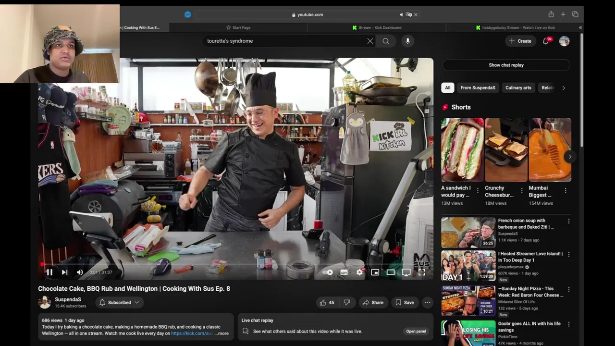Open the AirPlay cast icon
The image size is (615, 346).
[406, 272]
